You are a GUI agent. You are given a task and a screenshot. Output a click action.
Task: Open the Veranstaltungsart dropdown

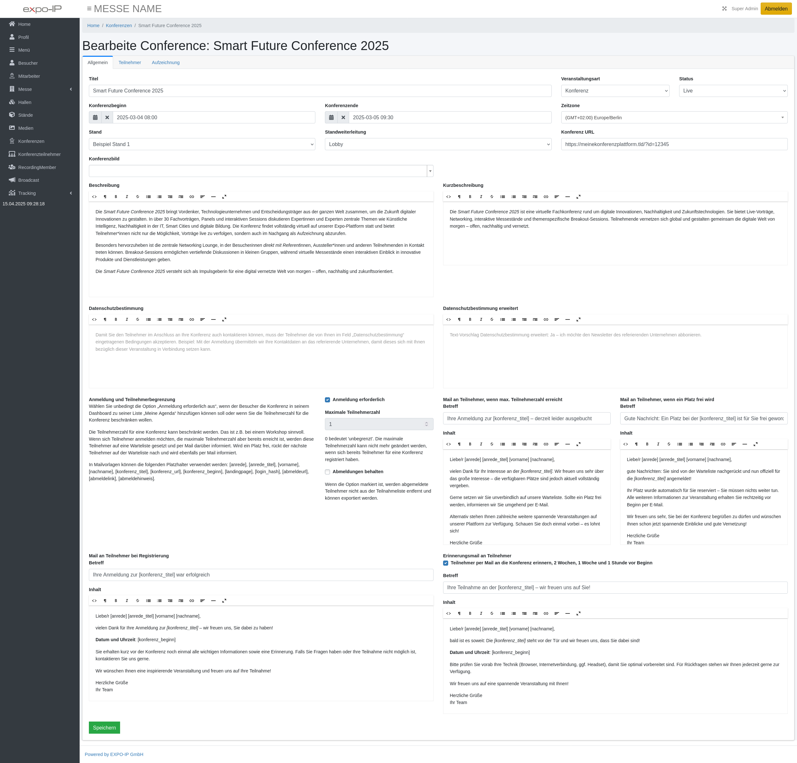click(615, 91)
